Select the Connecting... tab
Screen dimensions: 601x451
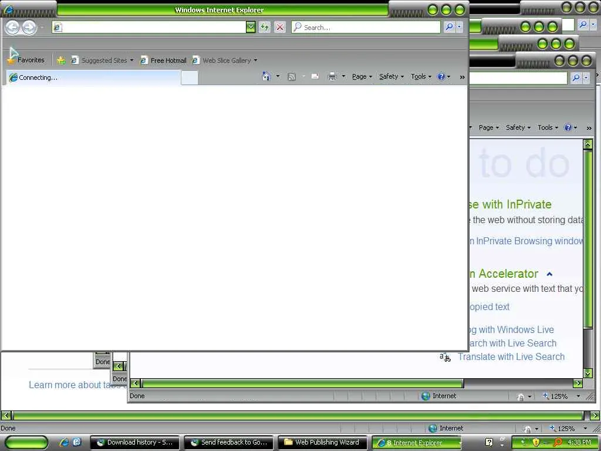tap(93, 78)
